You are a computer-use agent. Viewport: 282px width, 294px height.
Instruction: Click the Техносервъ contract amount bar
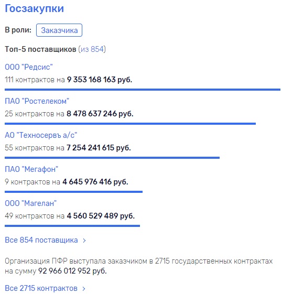tap(112, 158)
